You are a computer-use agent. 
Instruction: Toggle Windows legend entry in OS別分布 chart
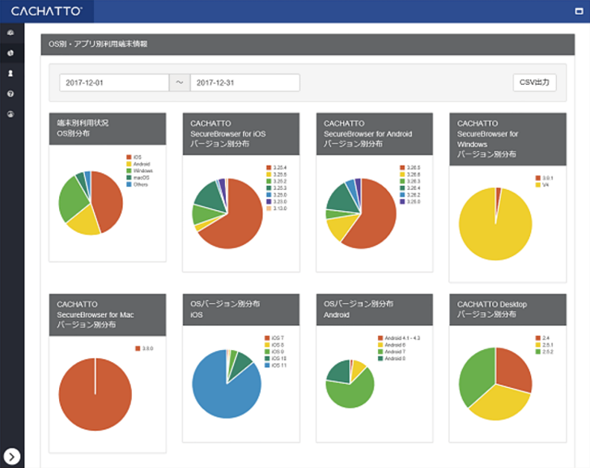(138, 171)
